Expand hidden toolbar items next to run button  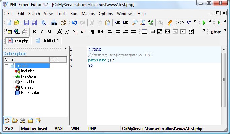click(x=210, y=21)
